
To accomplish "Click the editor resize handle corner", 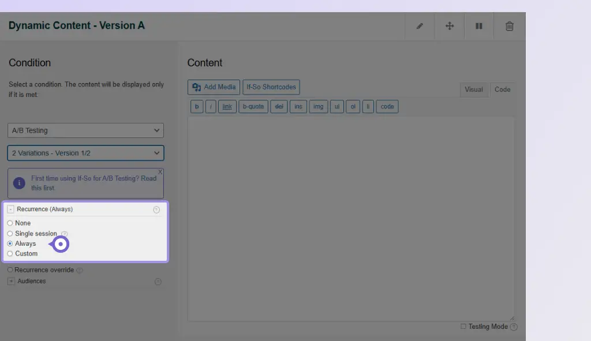I will 512,318.
